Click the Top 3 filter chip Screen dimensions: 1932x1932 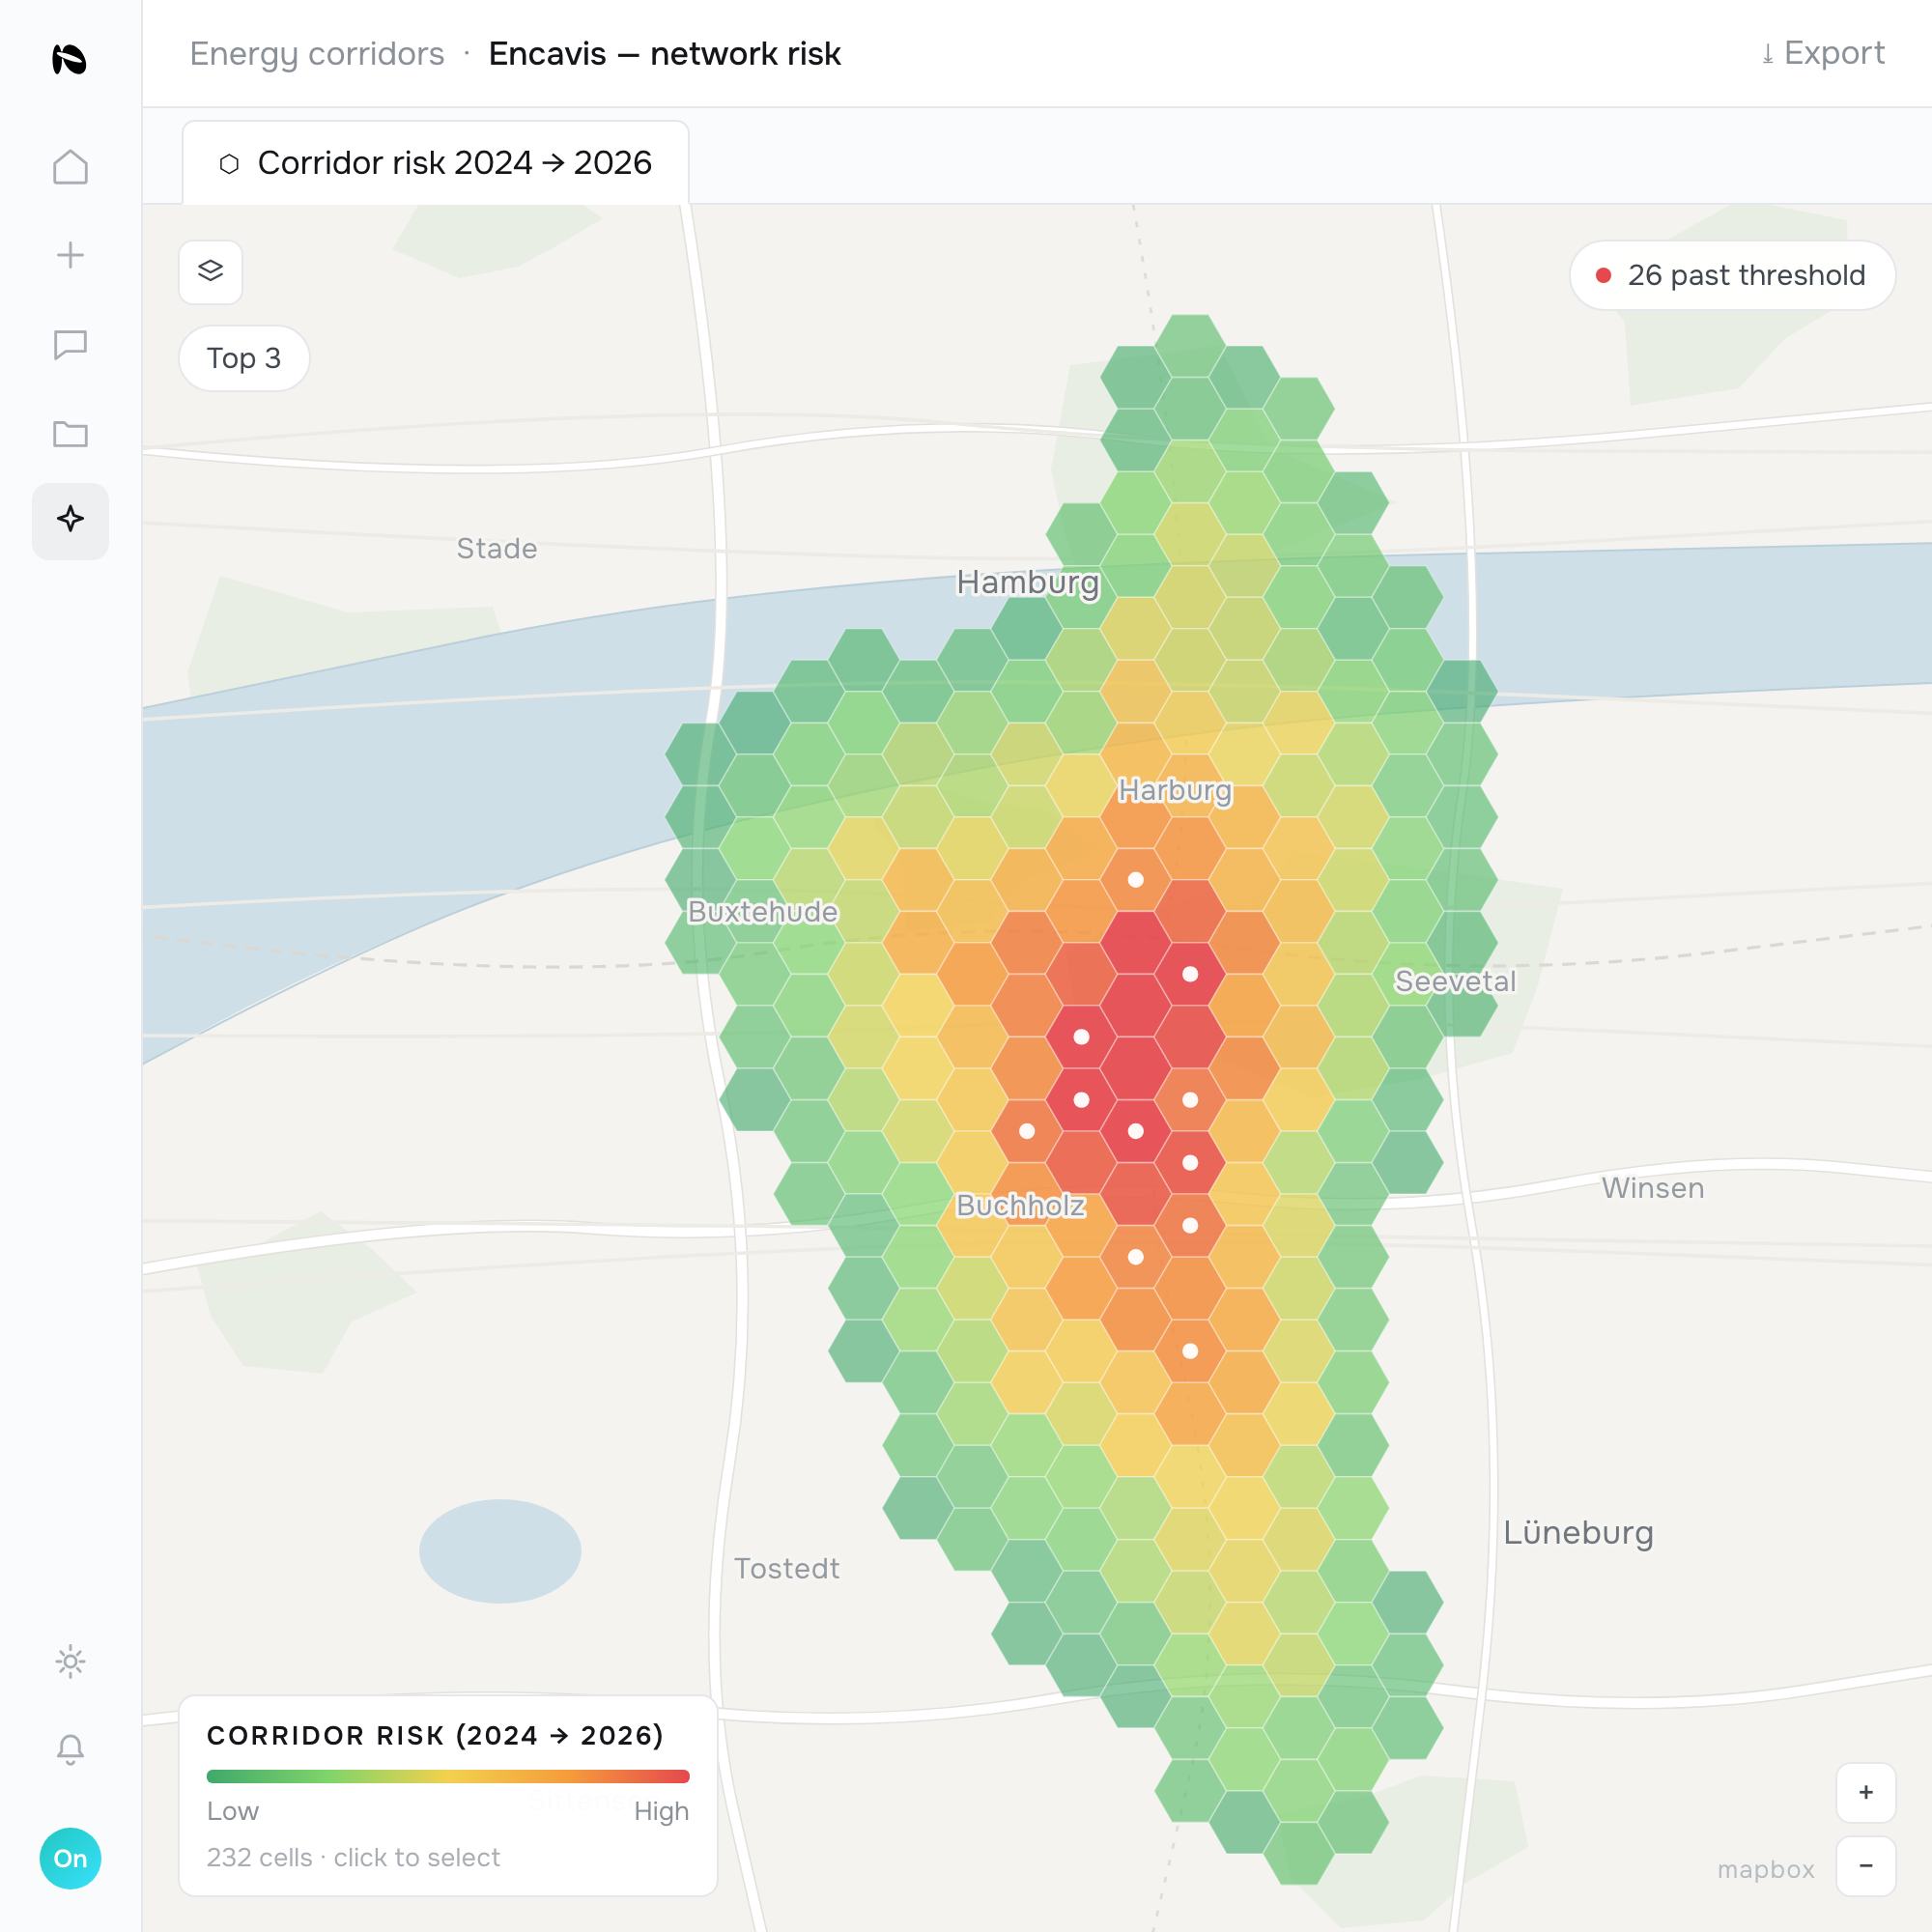pyautogui.click(x=244, y=358)
